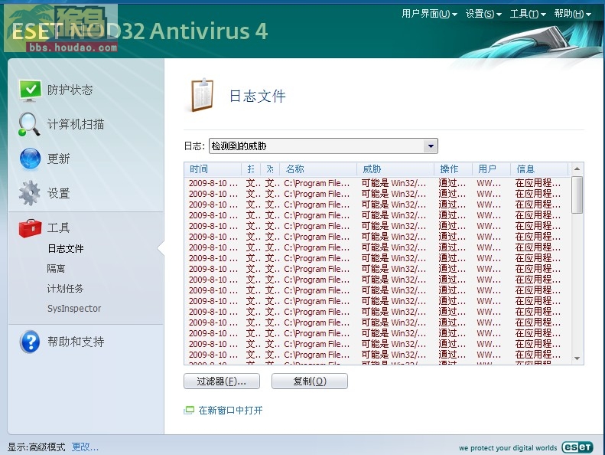Sort by the 威胁 column header

pos(395,169)
